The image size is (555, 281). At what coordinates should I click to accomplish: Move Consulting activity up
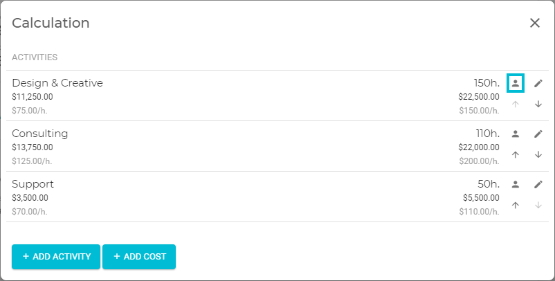(x=516, y=154)
